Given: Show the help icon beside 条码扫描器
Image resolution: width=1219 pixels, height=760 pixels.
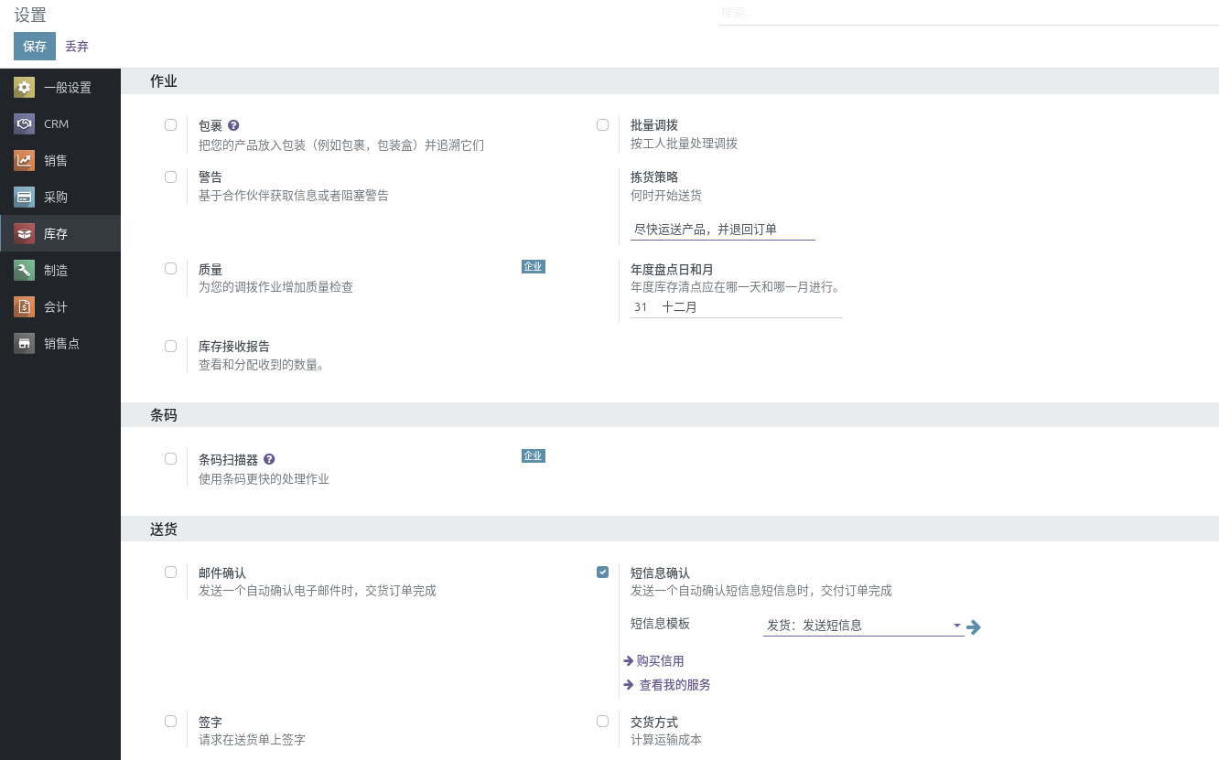Looking at the screenshot, I should click(269, 459).
